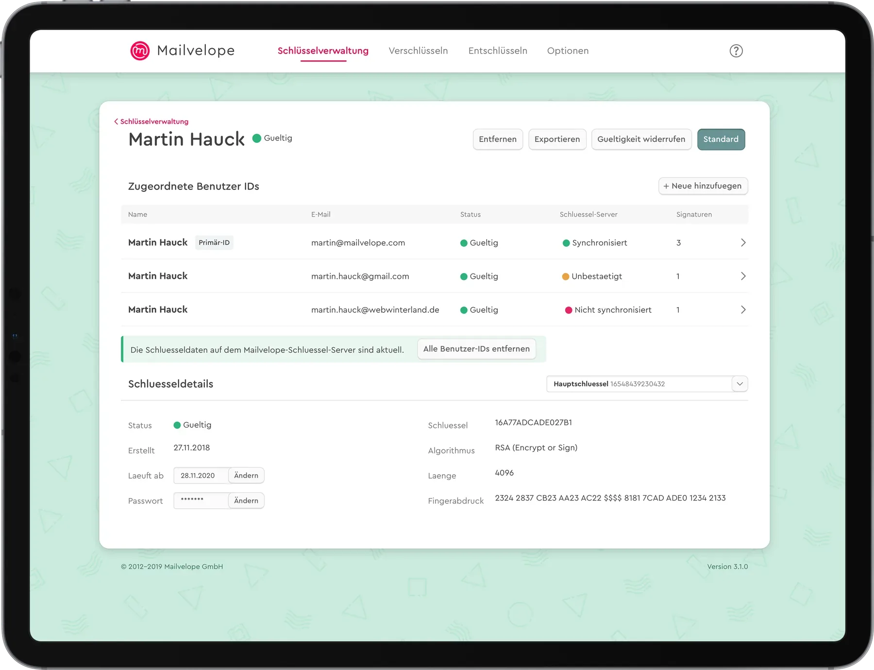The image size is (874, 670).
Task: Go back via Schlüsselverwaltung breadcrumb link
Action: tap(151, 121)
